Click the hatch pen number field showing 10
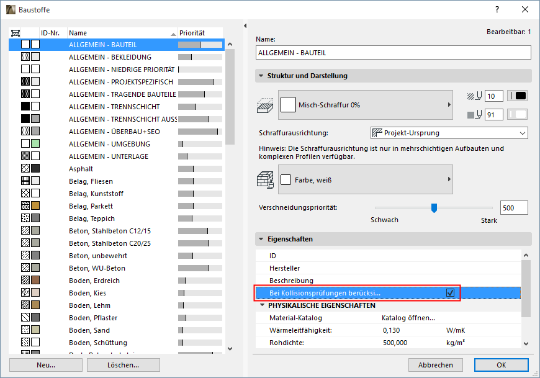This screenshot has width=540, height=378. click(x=494, y=96)
